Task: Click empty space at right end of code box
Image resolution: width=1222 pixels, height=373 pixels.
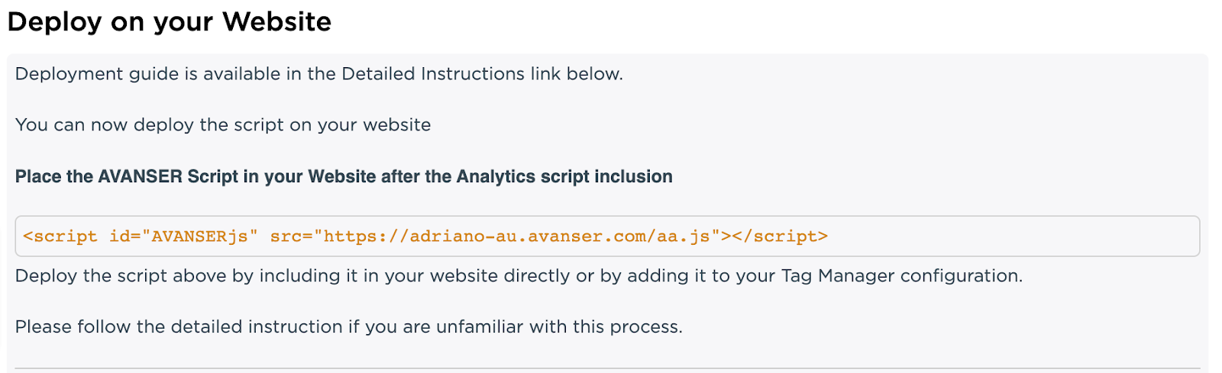Action: [x=1016, y=236]
